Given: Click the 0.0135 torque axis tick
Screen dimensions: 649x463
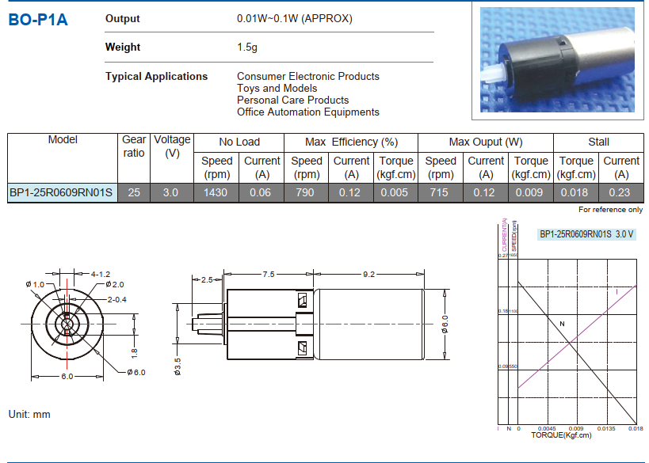Looking at the screenshot, I should [x=606, y=429].
